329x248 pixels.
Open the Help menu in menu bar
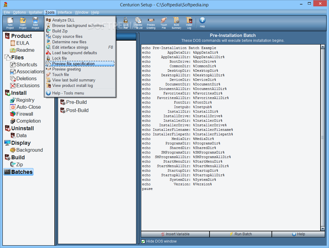[x=95, y=12]
